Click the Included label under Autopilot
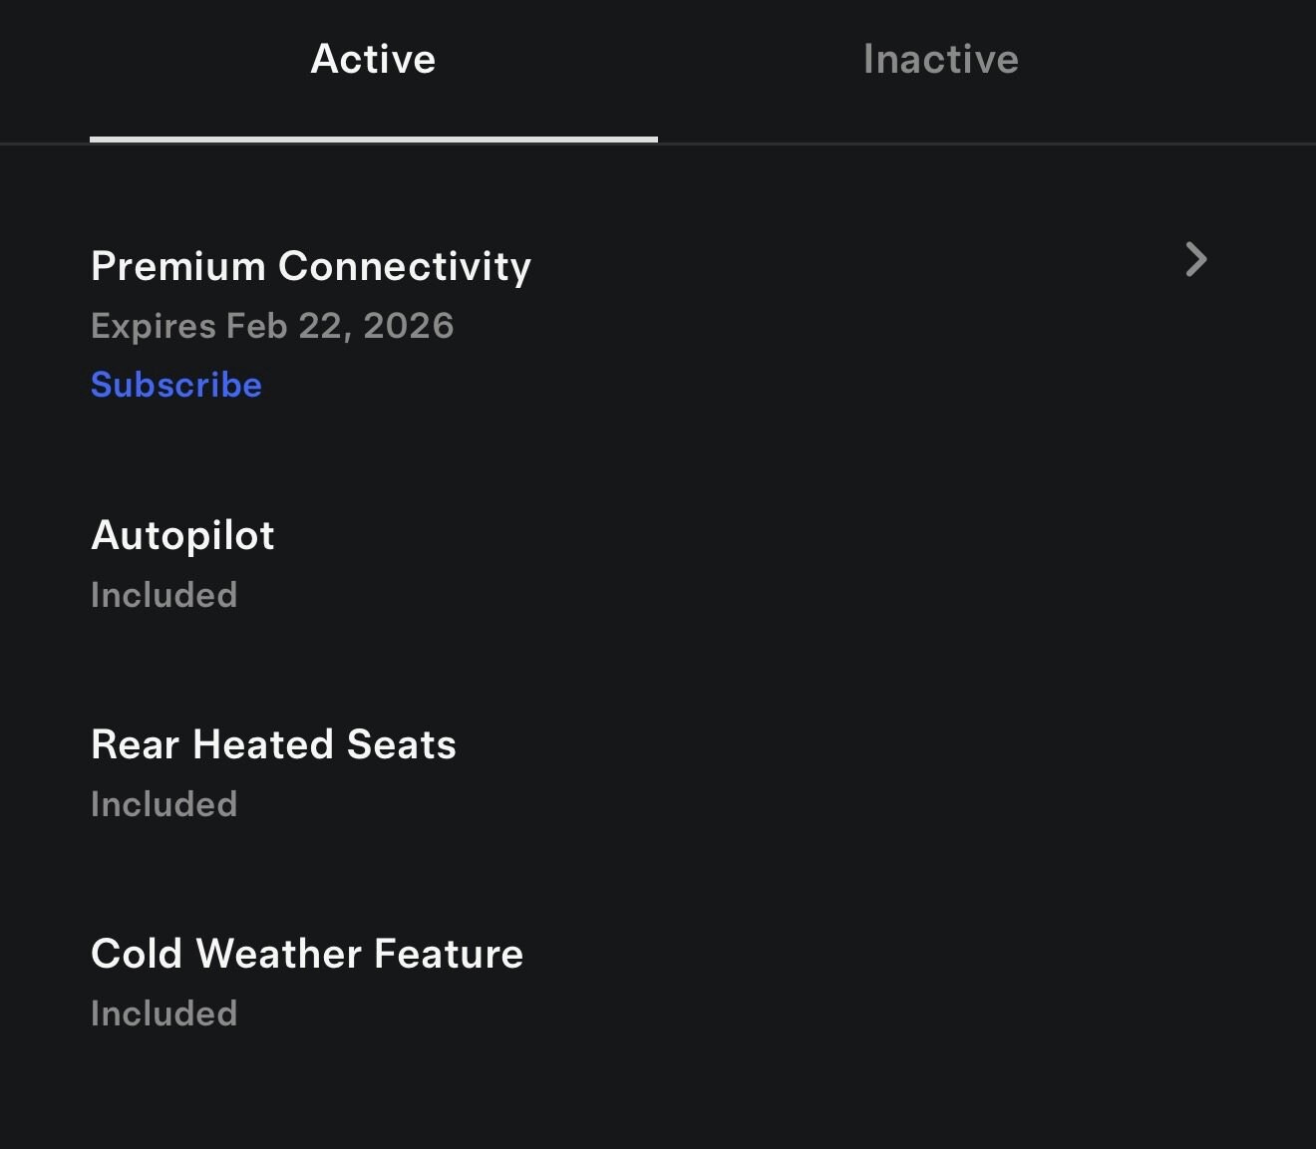Screen dimensions: 1316x1149 [x=164, y=595]
